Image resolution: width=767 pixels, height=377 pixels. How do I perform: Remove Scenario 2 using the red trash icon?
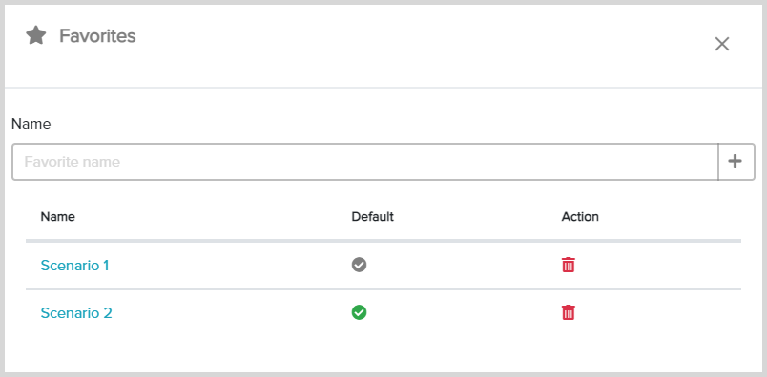[x=568, y=312]
